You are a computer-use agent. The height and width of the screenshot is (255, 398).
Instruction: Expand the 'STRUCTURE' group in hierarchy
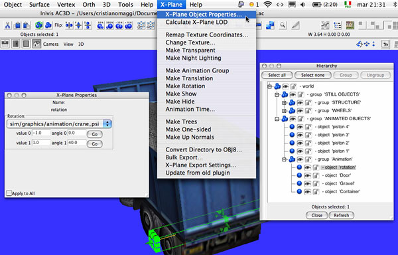point(285,103)
